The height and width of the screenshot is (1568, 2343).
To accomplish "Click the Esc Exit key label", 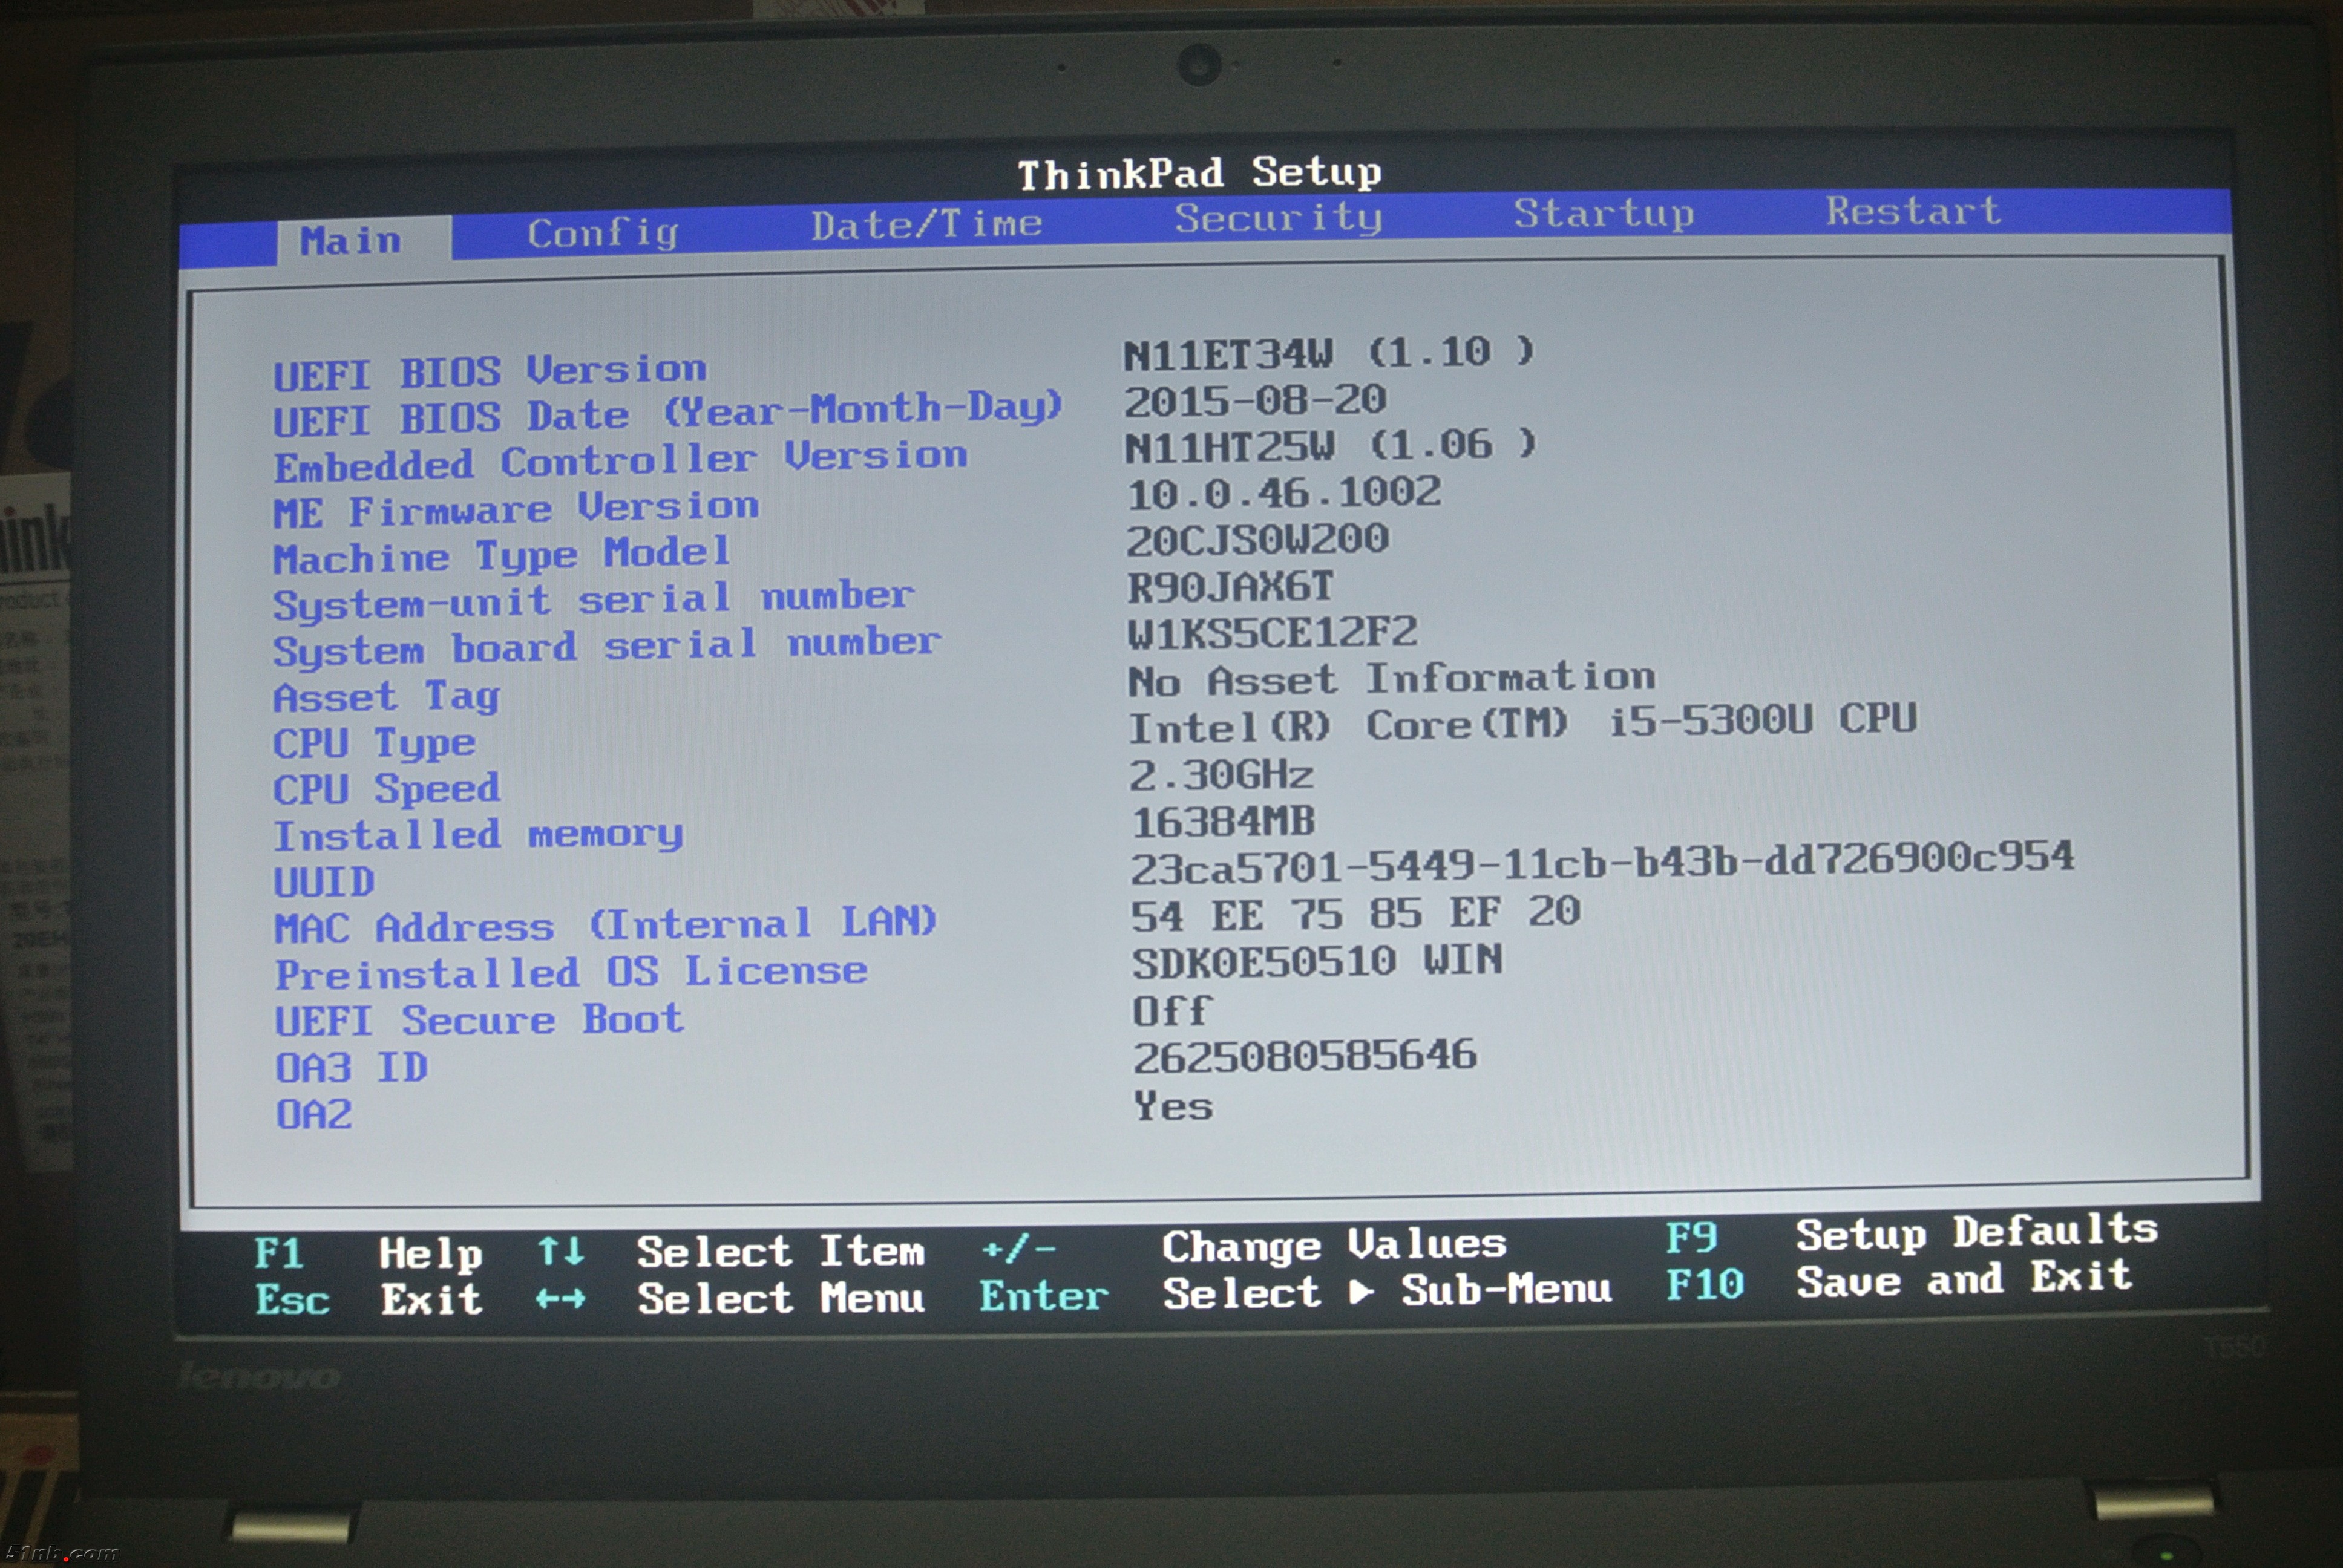I will click(x=292, y=1300).
